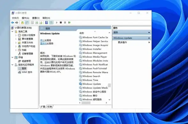Viewport: 188px width, 124px height.
Task: Select WMI 控件 in the tree
Action: [x=27, y=72]
